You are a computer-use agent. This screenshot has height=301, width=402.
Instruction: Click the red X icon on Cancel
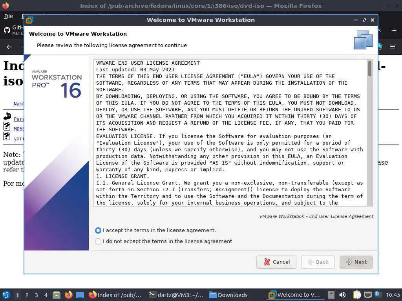(267, 262)
